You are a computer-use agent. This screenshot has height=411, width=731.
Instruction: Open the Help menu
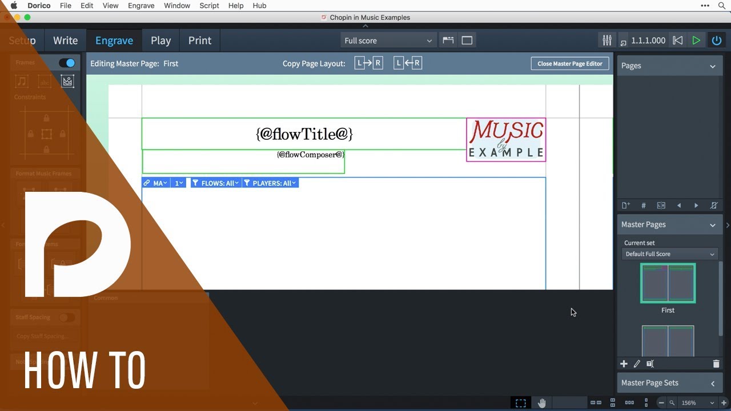point(236,6)
